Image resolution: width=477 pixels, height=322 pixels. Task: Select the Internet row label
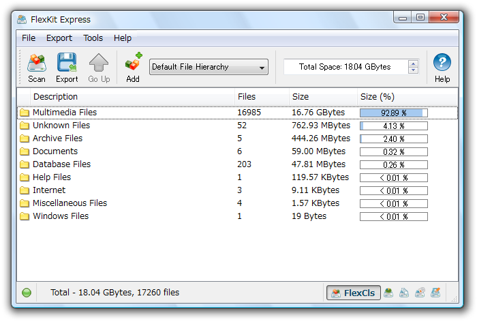pyautogui.click(x=49, y=190)
